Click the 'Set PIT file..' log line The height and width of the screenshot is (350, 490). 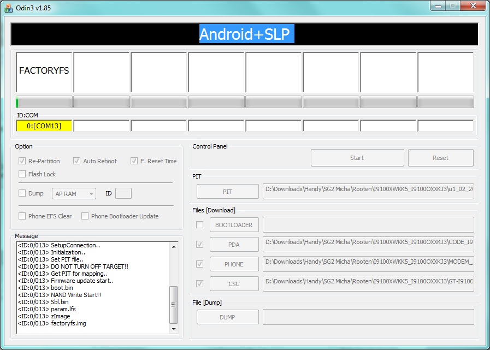51,259
